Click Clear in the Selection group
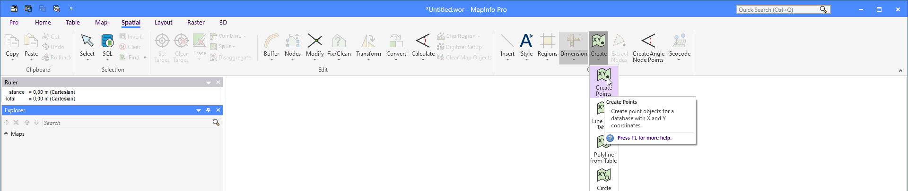The image size is (908, 191). tap(130, 47)
